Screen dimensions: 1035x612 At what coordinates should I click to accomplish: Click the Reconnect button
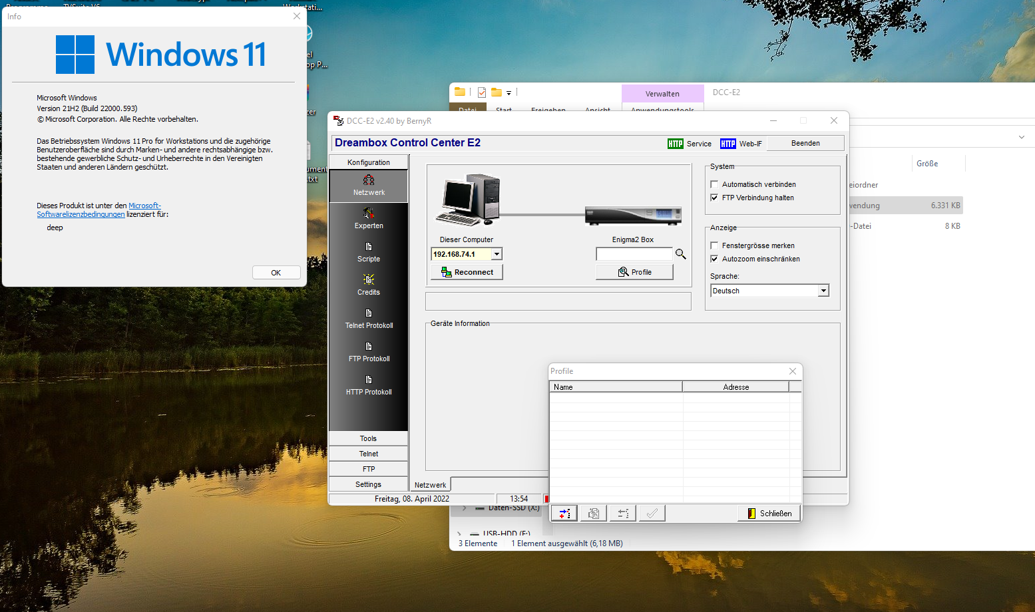(467, 272)
